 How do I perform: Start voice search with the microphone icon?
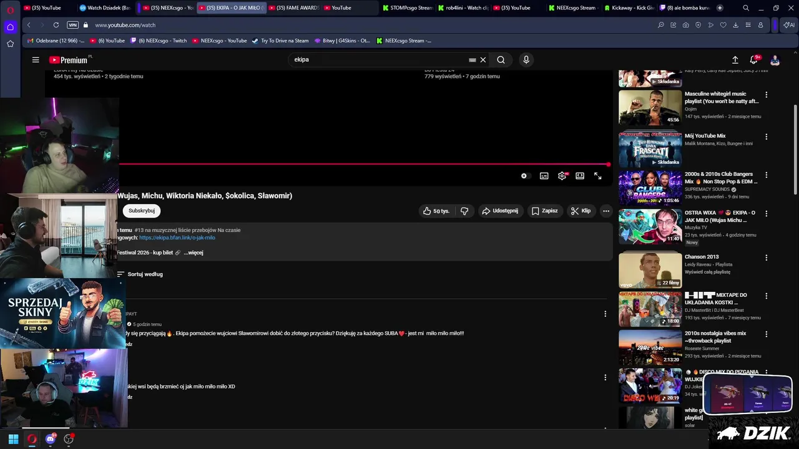tap(526, 60)
